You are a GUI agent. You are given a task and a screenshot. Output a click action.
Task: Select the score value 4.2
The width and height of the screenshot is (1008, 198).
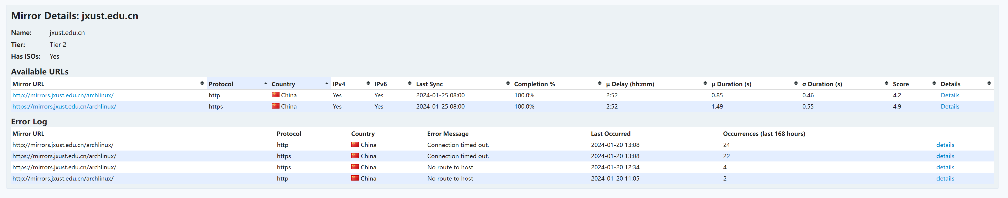[897, 95]
